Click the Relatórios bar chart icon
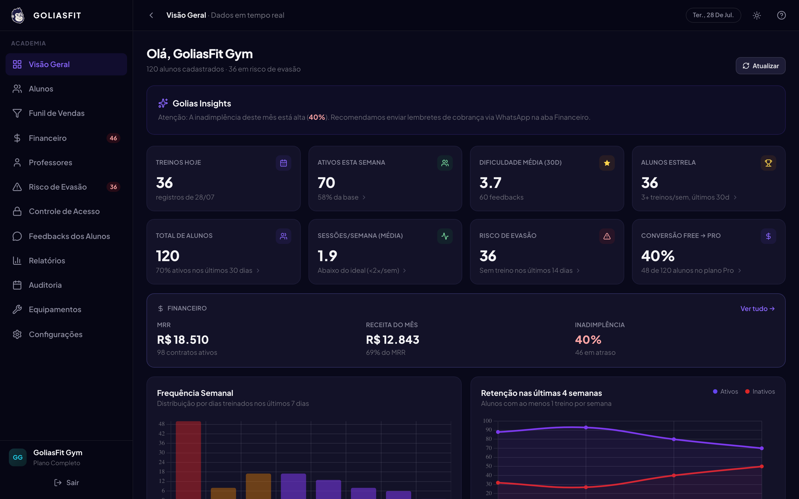Screen dimensions: 799x499 [x=17, y=260]
